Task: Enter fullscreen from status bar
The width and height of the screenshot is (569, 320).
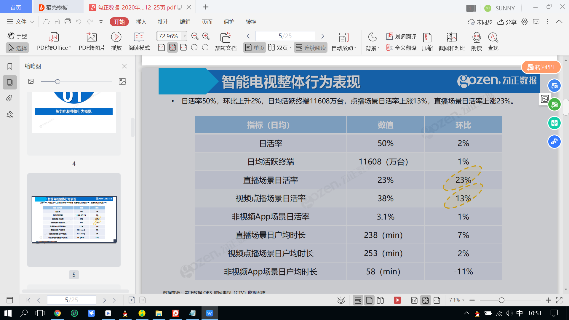Action: [x=559, y=300]
